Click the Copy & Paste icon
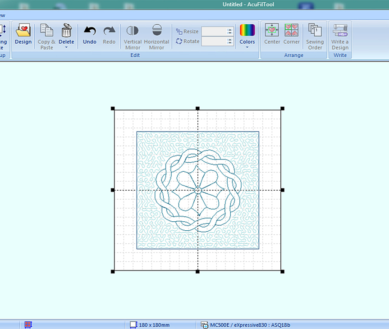The image size is (389, 329). [46, 31]
